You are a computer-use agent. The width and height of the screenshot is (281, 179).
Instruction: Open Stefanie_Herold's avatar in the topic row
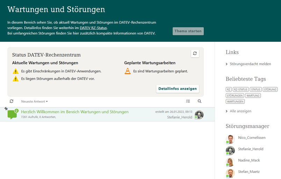click(199, 115)
